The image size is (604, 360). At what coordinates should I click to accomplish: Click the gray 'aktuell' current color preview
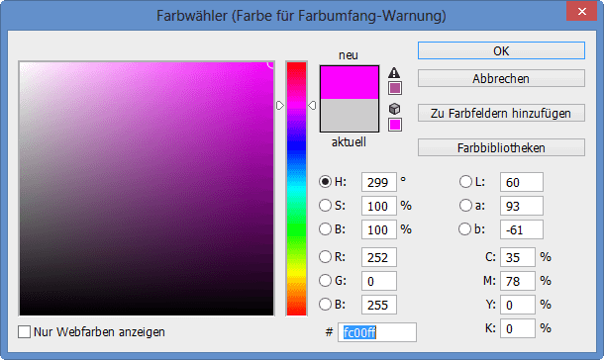point(350,115)
